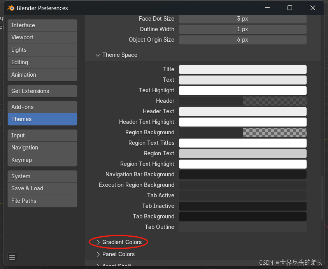Edit the Face Dot Size value
This screenshot has width=328, height=269.
[243, 19]
